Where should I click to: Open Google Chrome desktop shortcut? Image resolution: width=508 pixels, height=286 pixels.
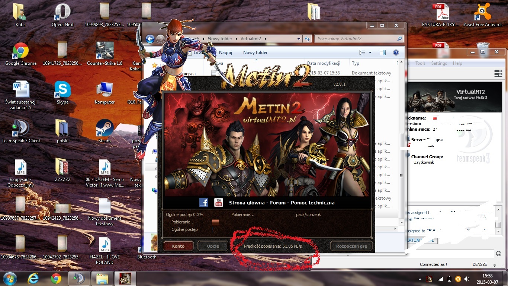pyautogui.click(x=21, y=55)
